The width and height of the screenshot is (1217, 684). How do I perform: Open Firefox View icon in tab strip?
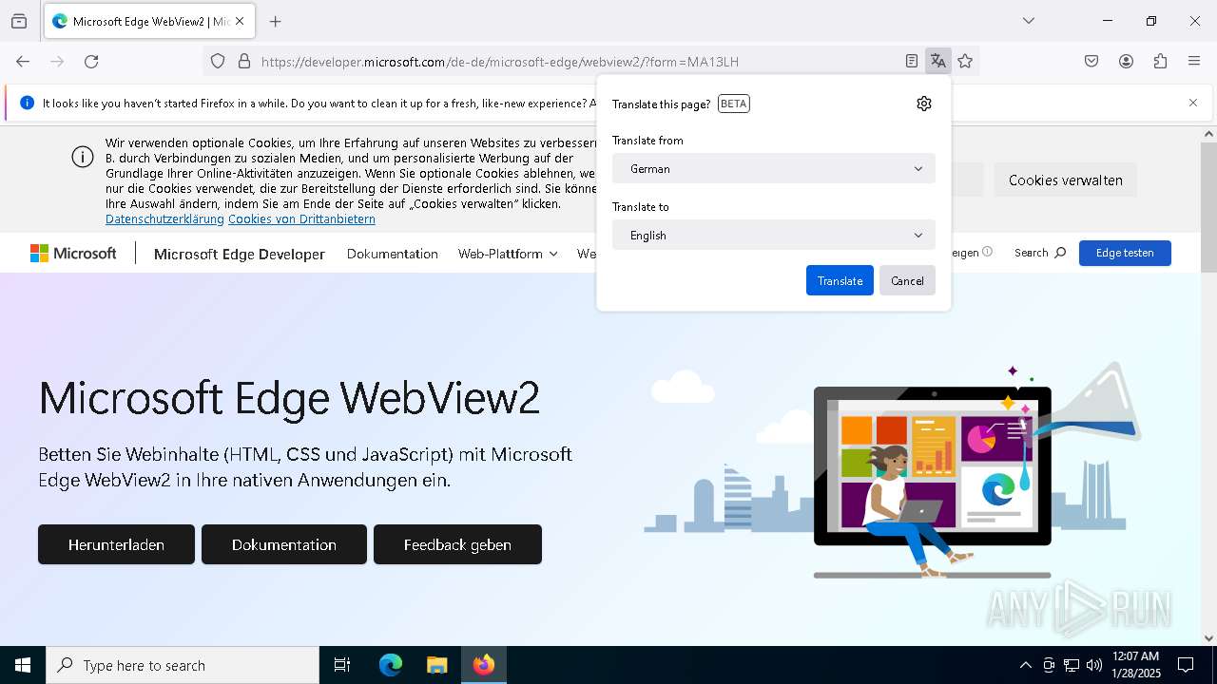[x=19, y=21]
